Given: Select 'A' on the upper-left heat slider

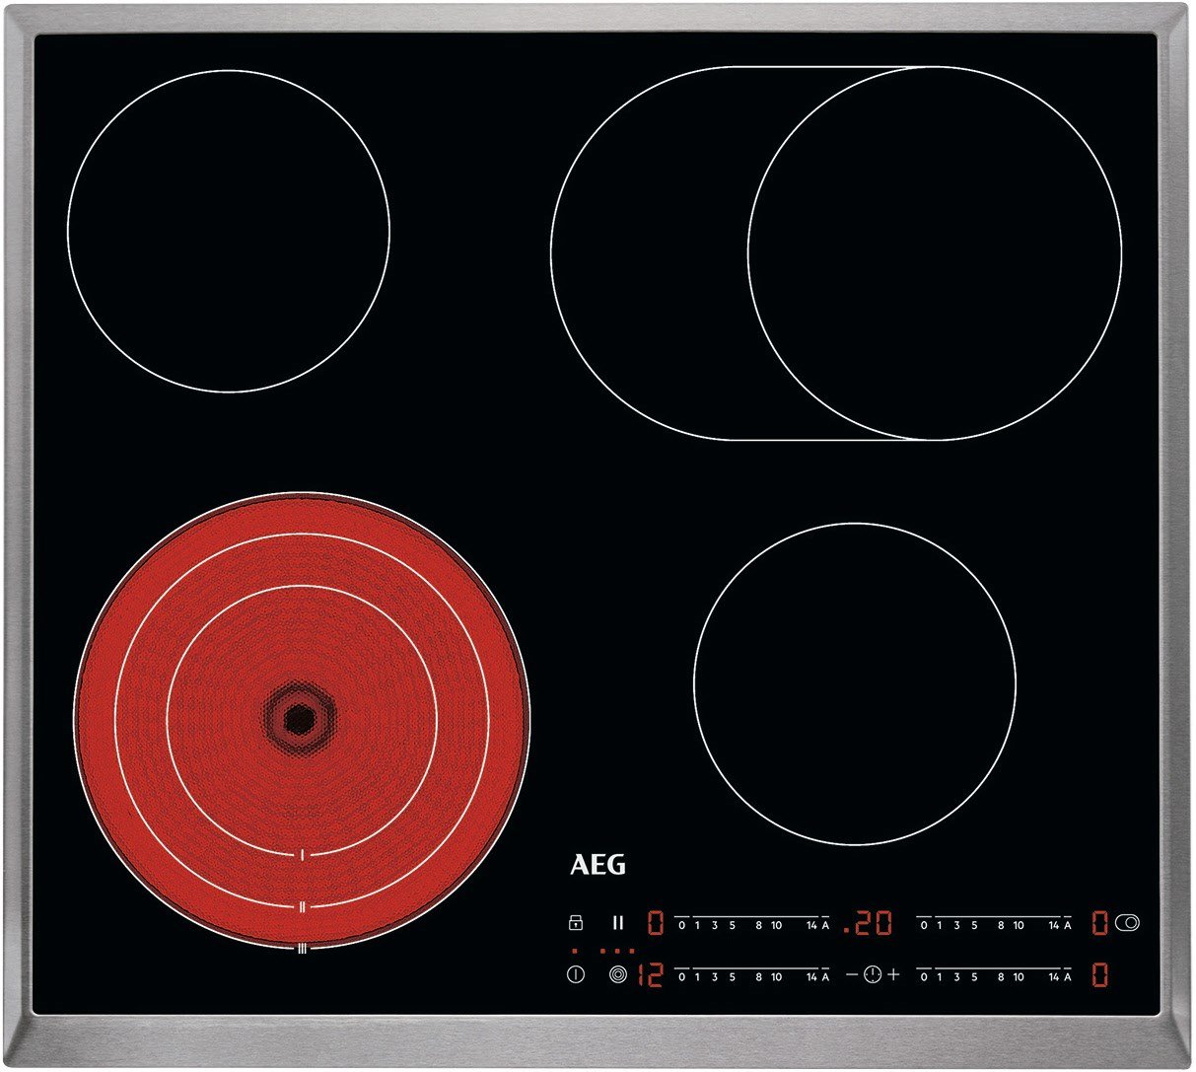Looking at the screenshot, I should (x=825, y=925).
